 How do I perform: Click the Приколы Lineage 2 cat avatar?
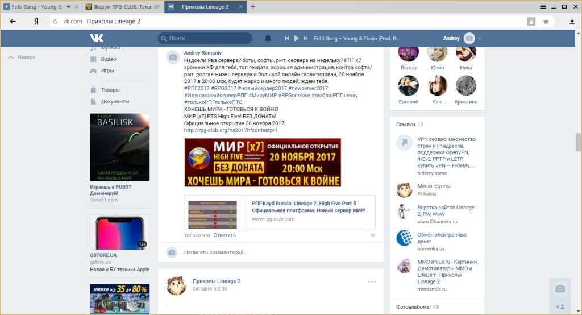[x=176, y=285]
